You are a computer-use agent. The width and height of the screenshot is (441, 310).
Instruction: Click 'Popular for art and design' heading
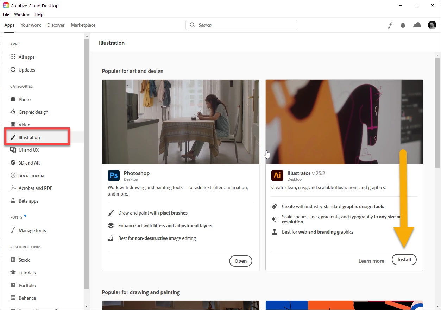point(133,71)
